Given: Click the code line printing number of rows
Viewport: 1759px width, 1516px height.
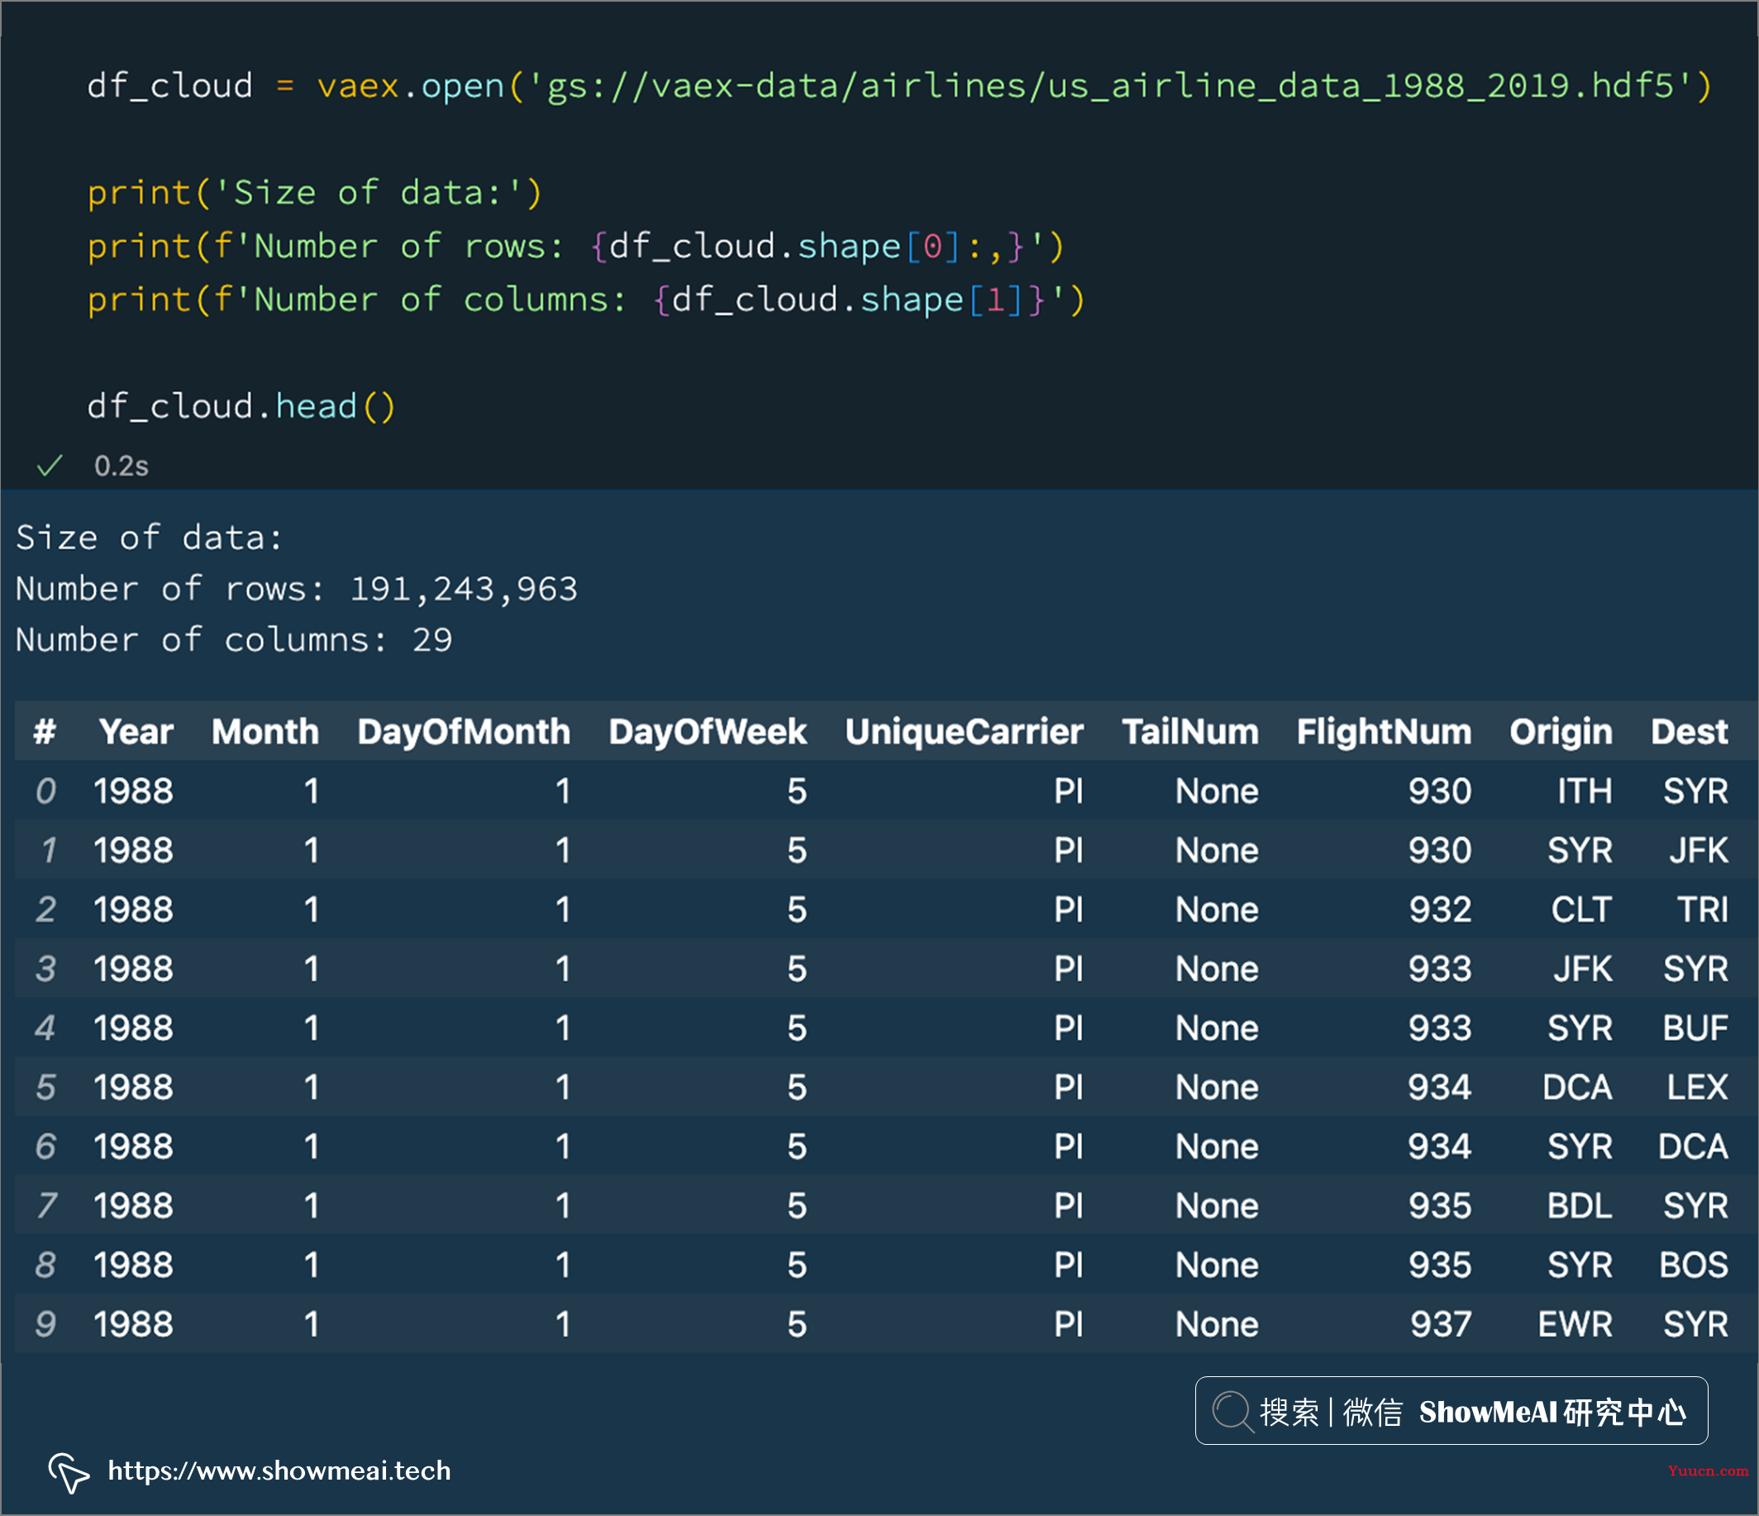Looking at the screenshot, I should (x=576, y=246).
